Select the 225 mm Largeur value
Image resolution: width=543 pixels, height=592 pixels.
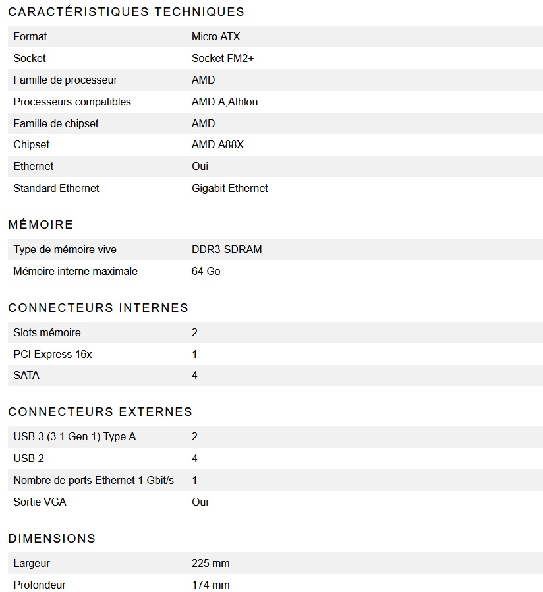coord(210,564)
